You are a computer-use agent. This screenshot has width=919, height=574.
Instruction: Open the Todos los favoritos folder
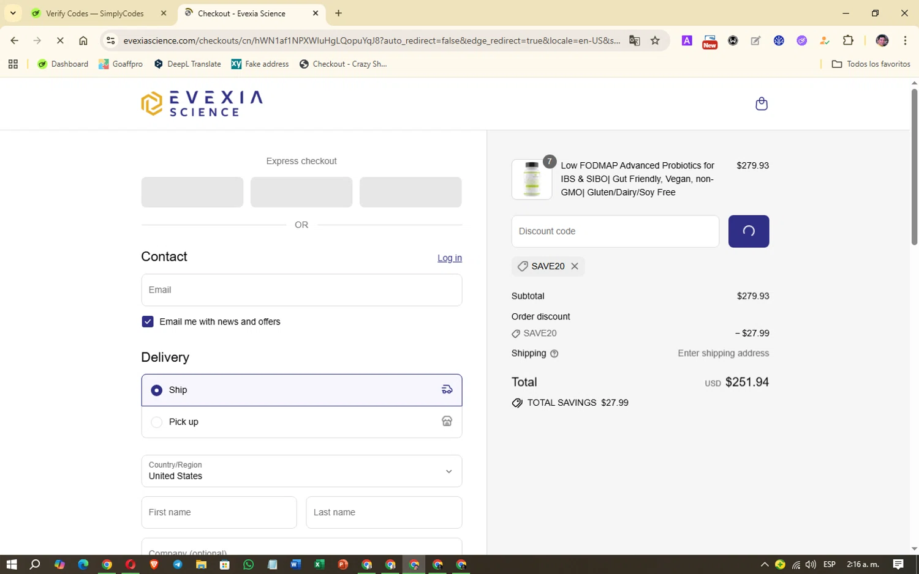871,64
